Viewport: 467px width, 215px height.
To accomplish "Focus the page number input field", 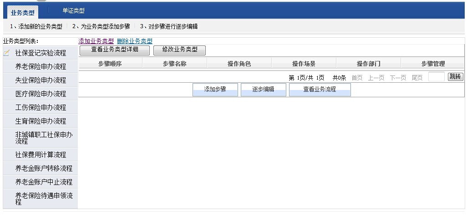I will tap(436, 77).
